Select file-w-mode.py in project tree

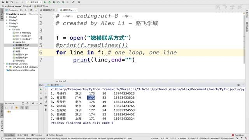point(22,39)
